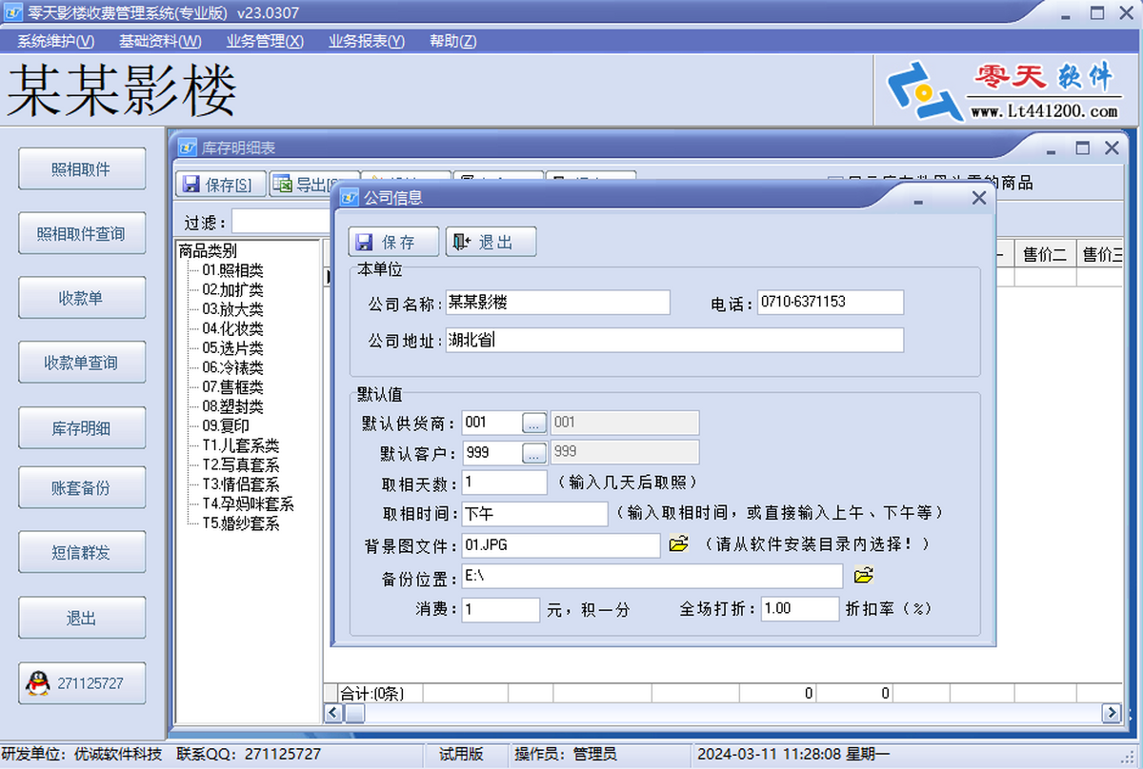Click the QQ penguin 271125727 button
The image size is (1143, 769).
coord(82,683)
